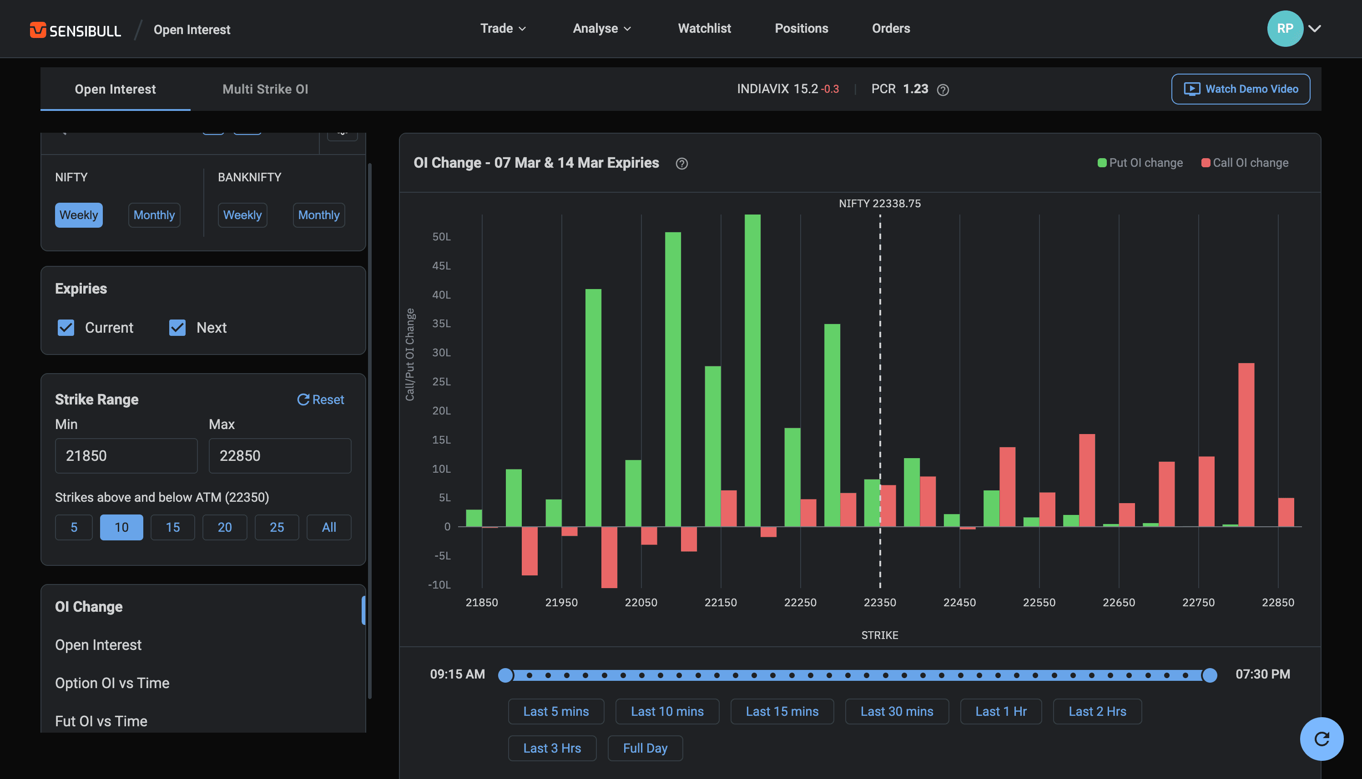Click the Max strike input field
Screen dimensions: 1362x779
279,456
